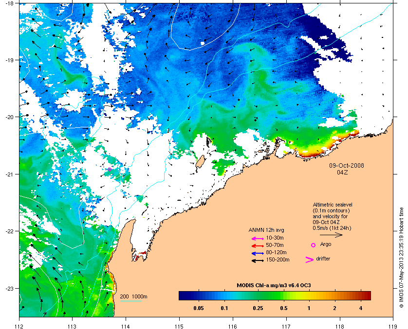Click the latitude axis label -19
Image resolution: width=408 pixels, height=329 pixels.
[9, 60]
